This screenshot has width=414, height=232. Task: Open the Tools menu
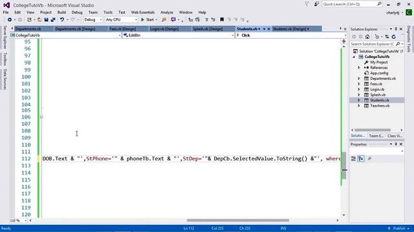pos(108,12)
